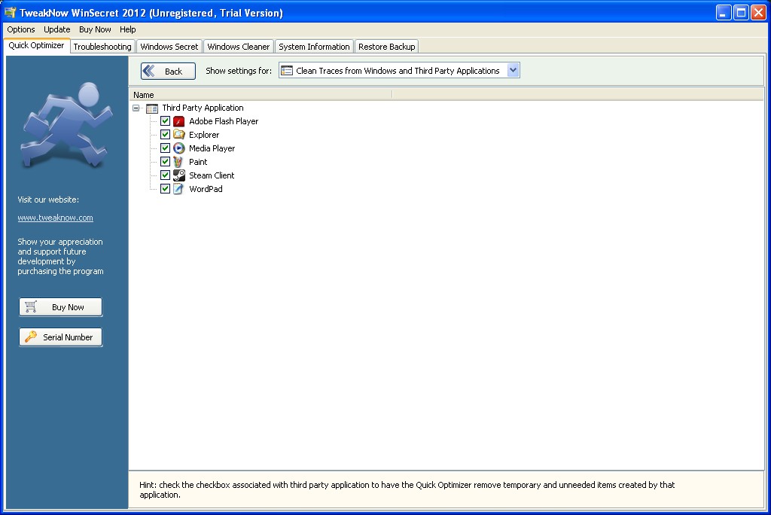Click the Third Party Application list icon
The image size is (771, 515).
(152, 108)
